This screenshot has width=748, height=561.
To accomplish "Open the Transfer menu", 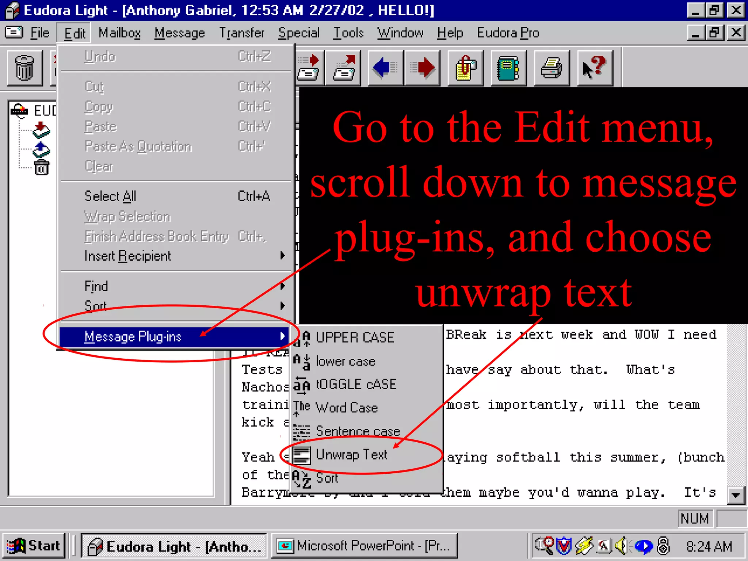I will pyautogui.click(x=242, y=33).
